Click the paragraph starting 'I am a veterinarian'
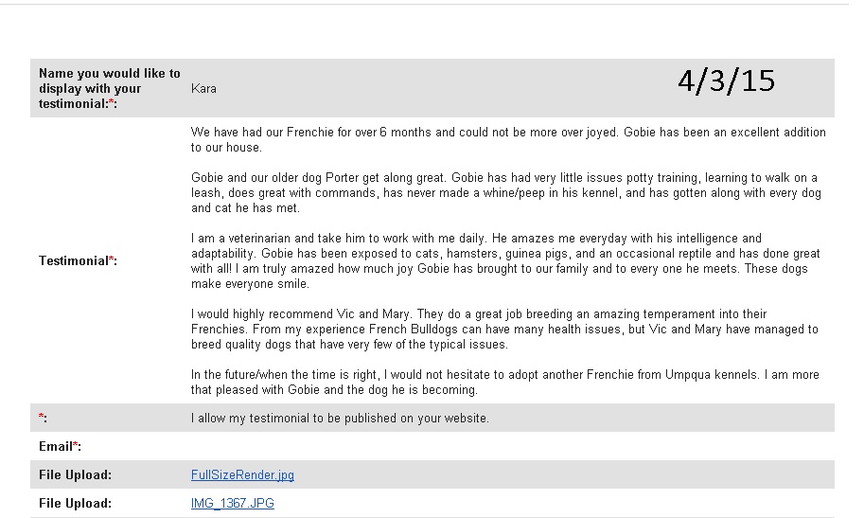The width and height of the screenshot is (864, 518). coord(505,261)
